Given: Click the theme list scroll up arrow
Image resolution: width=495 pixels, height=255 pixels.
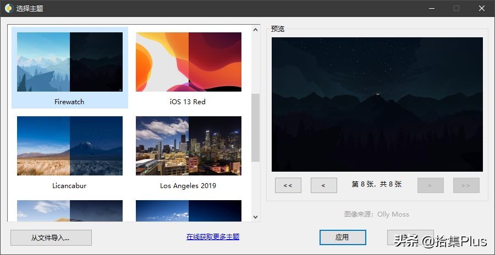Looking at the screenshot, I should click(x=255, y=30).
